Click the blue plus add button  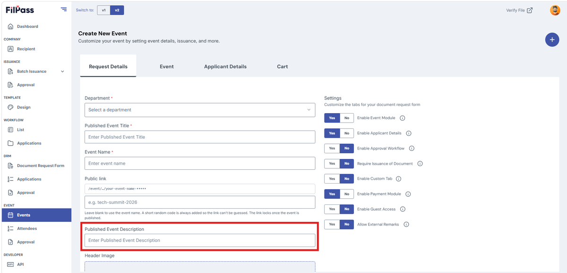tap(552, 40)
